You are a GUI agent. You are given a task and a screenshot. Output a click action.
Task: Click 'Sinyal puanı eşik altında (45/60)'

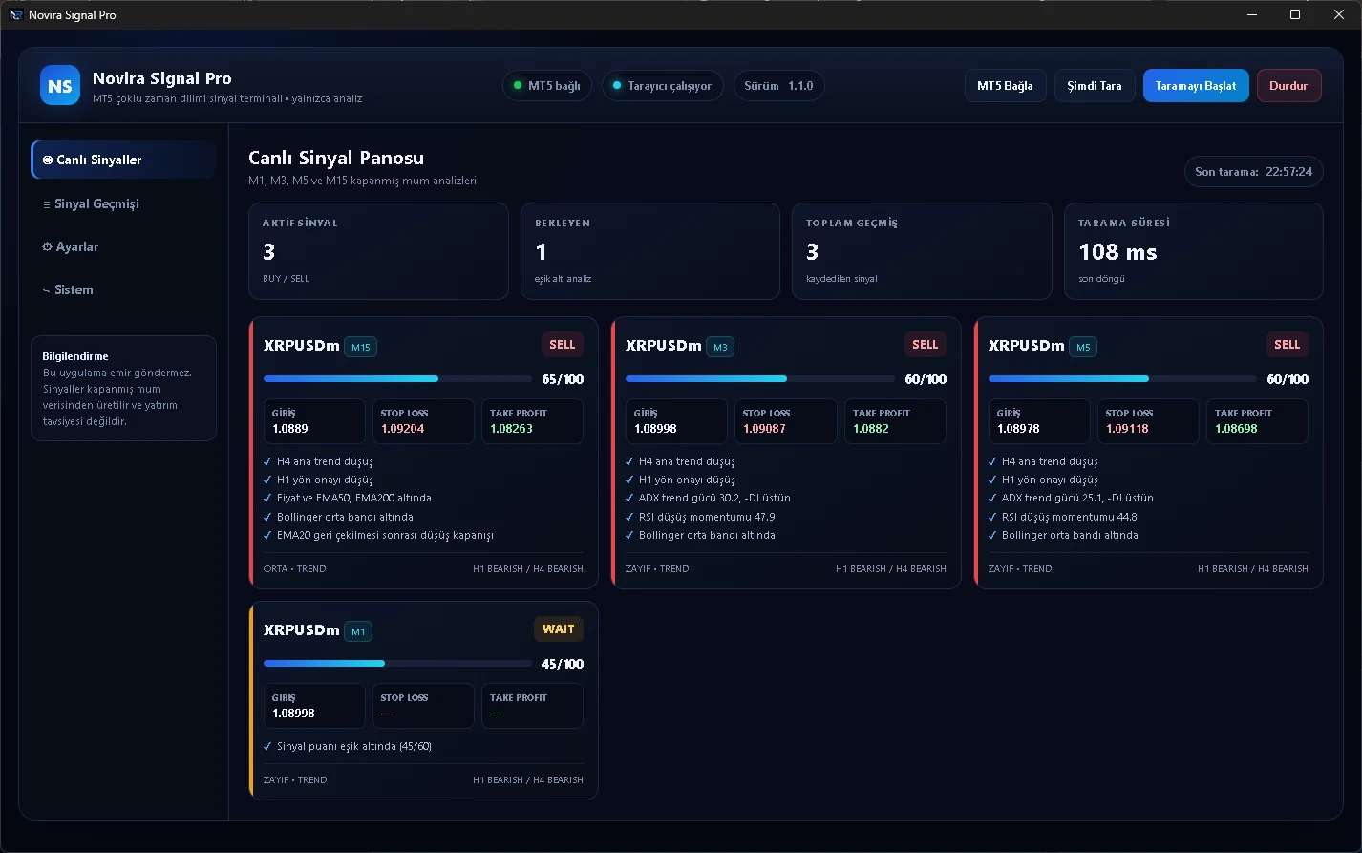(354, 747)
